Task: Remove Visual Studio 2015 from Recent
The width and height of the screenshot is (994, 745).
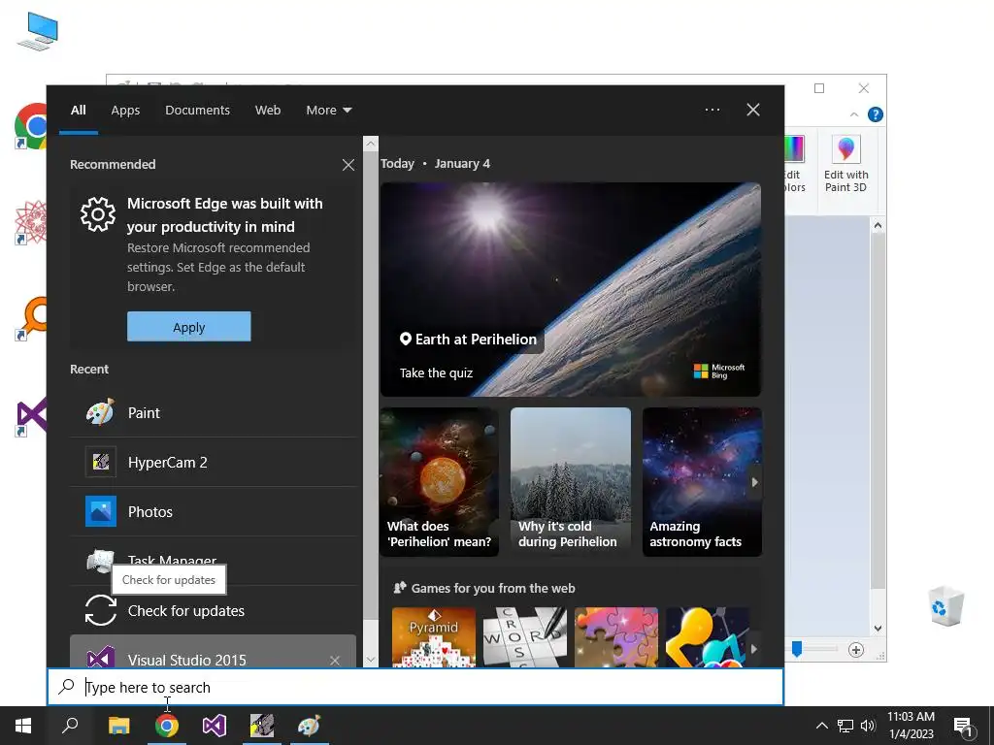Action: [x=335, y=660]
